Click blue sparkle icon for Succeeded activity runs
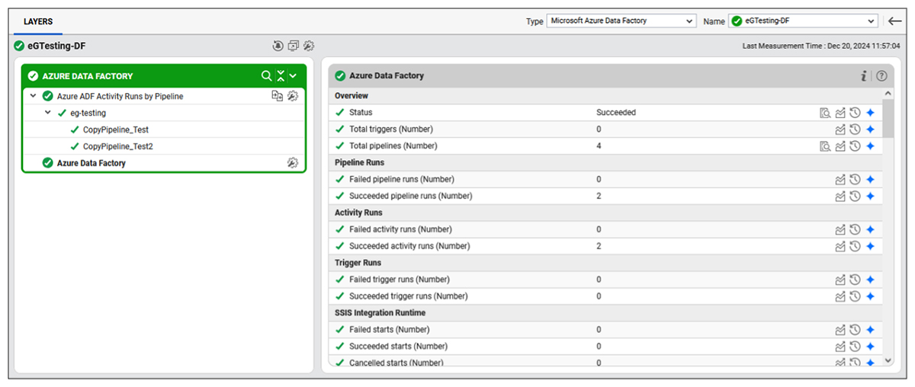The height and width of the screenshot is (387, 915). point(870,246)
